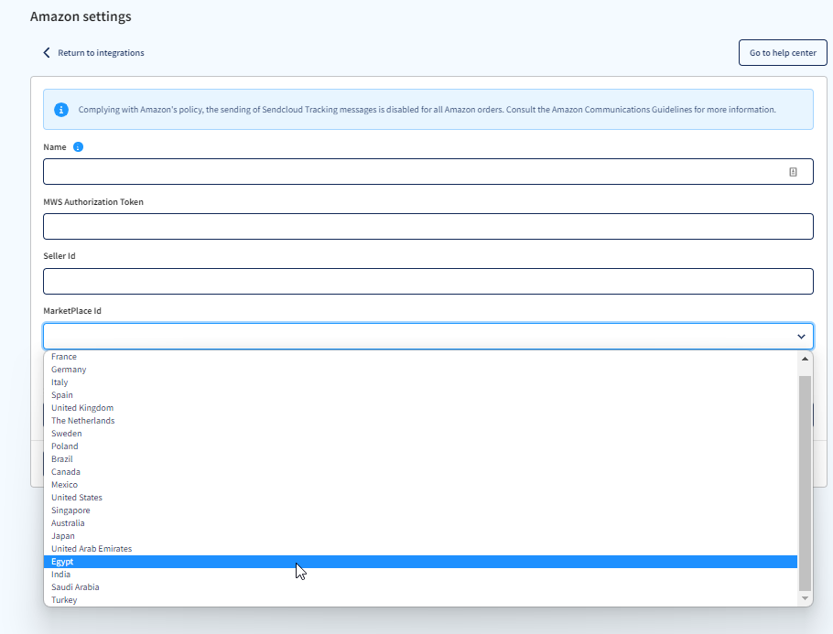Choose the highlighted Egypt option
The width and height of the screenshot is (833, 634).
[x=421, y=561]
